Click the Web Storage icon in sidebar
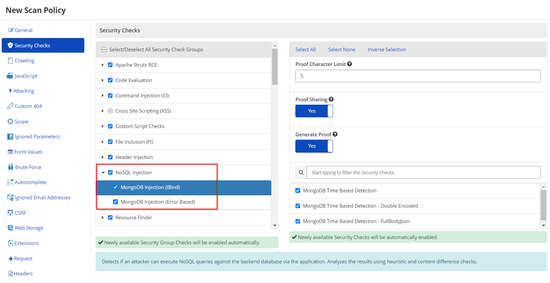The width and height of the screenshot is (550, 283). pos(10,228)
